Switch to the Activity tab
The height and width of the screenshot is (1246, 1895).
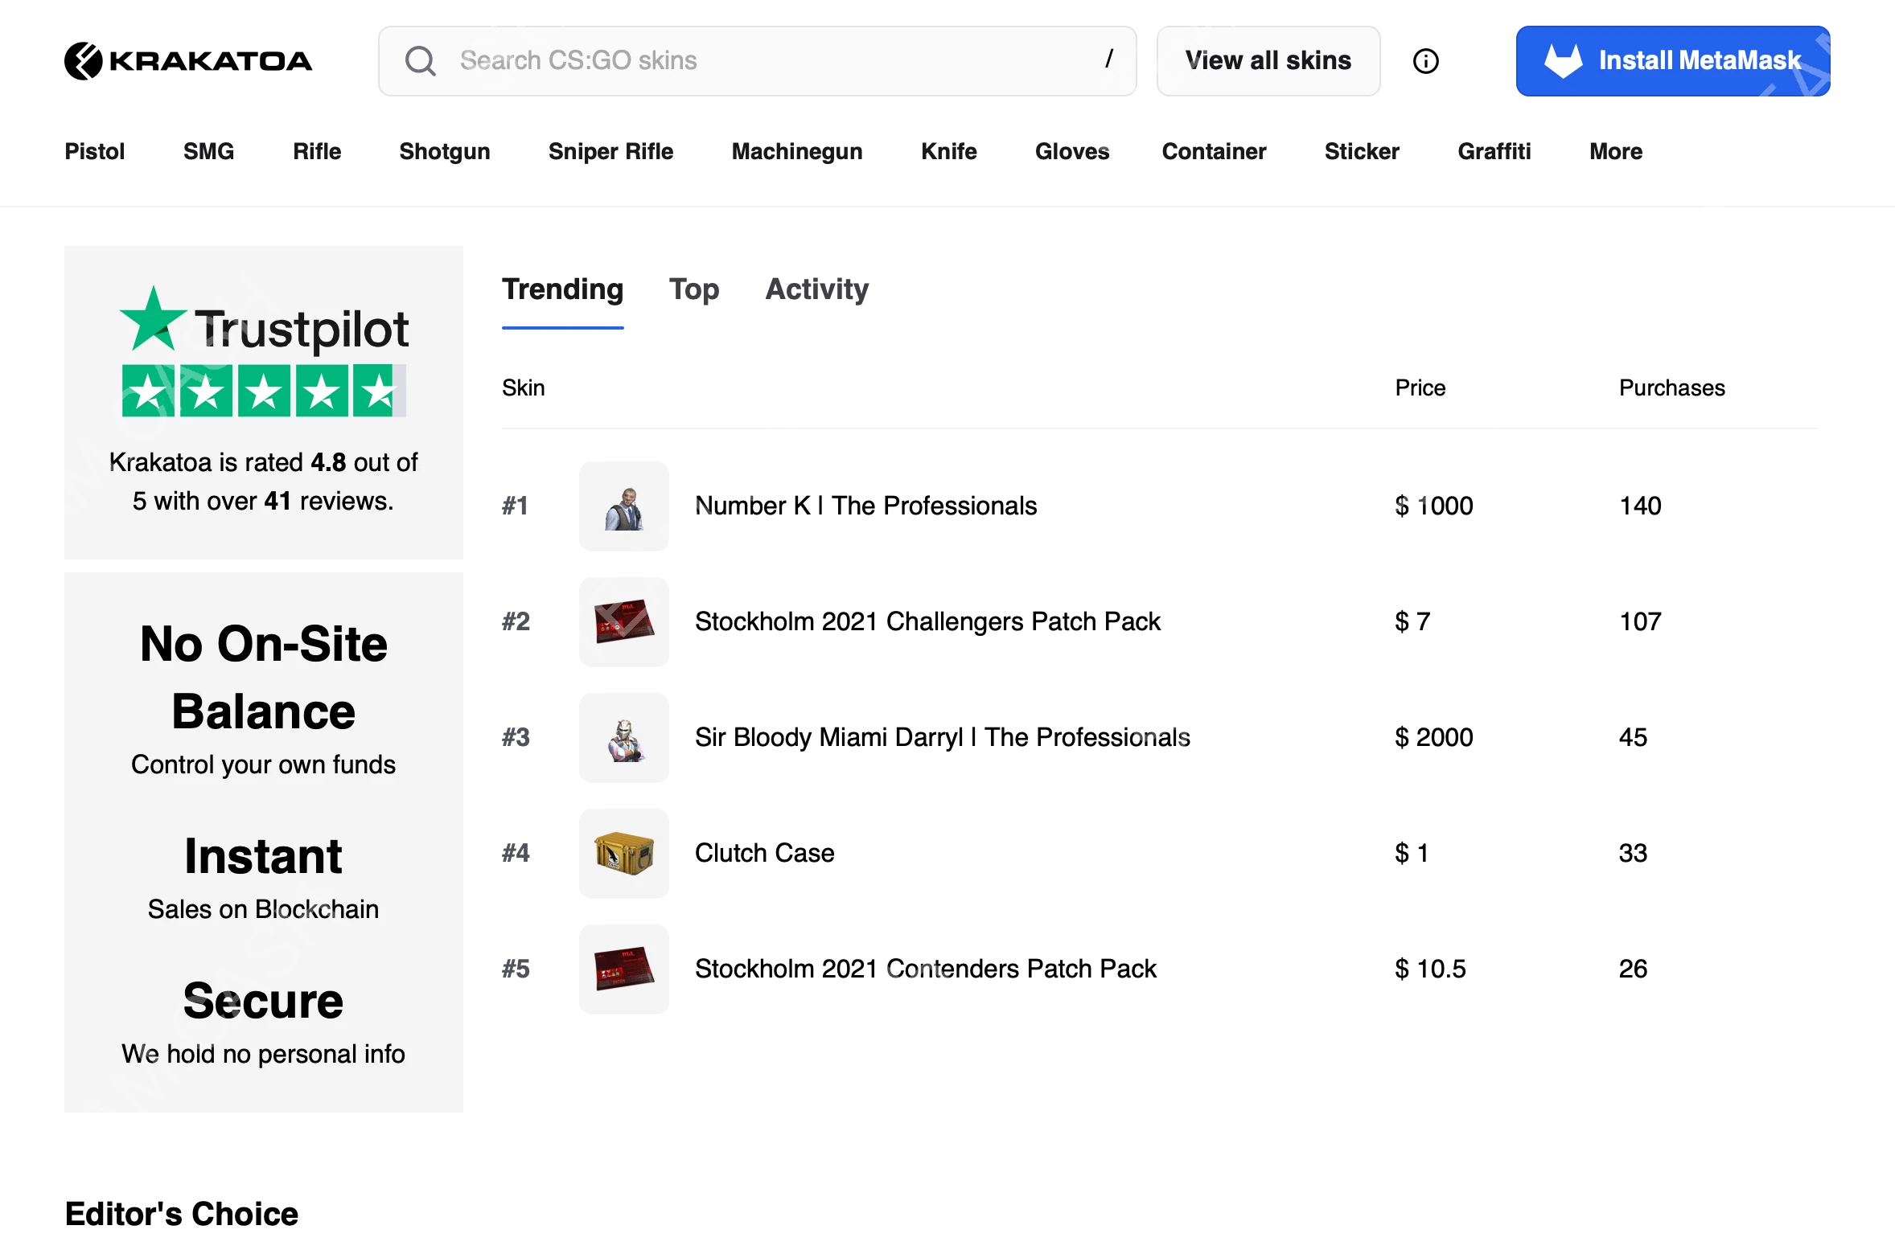pos(816,289)
